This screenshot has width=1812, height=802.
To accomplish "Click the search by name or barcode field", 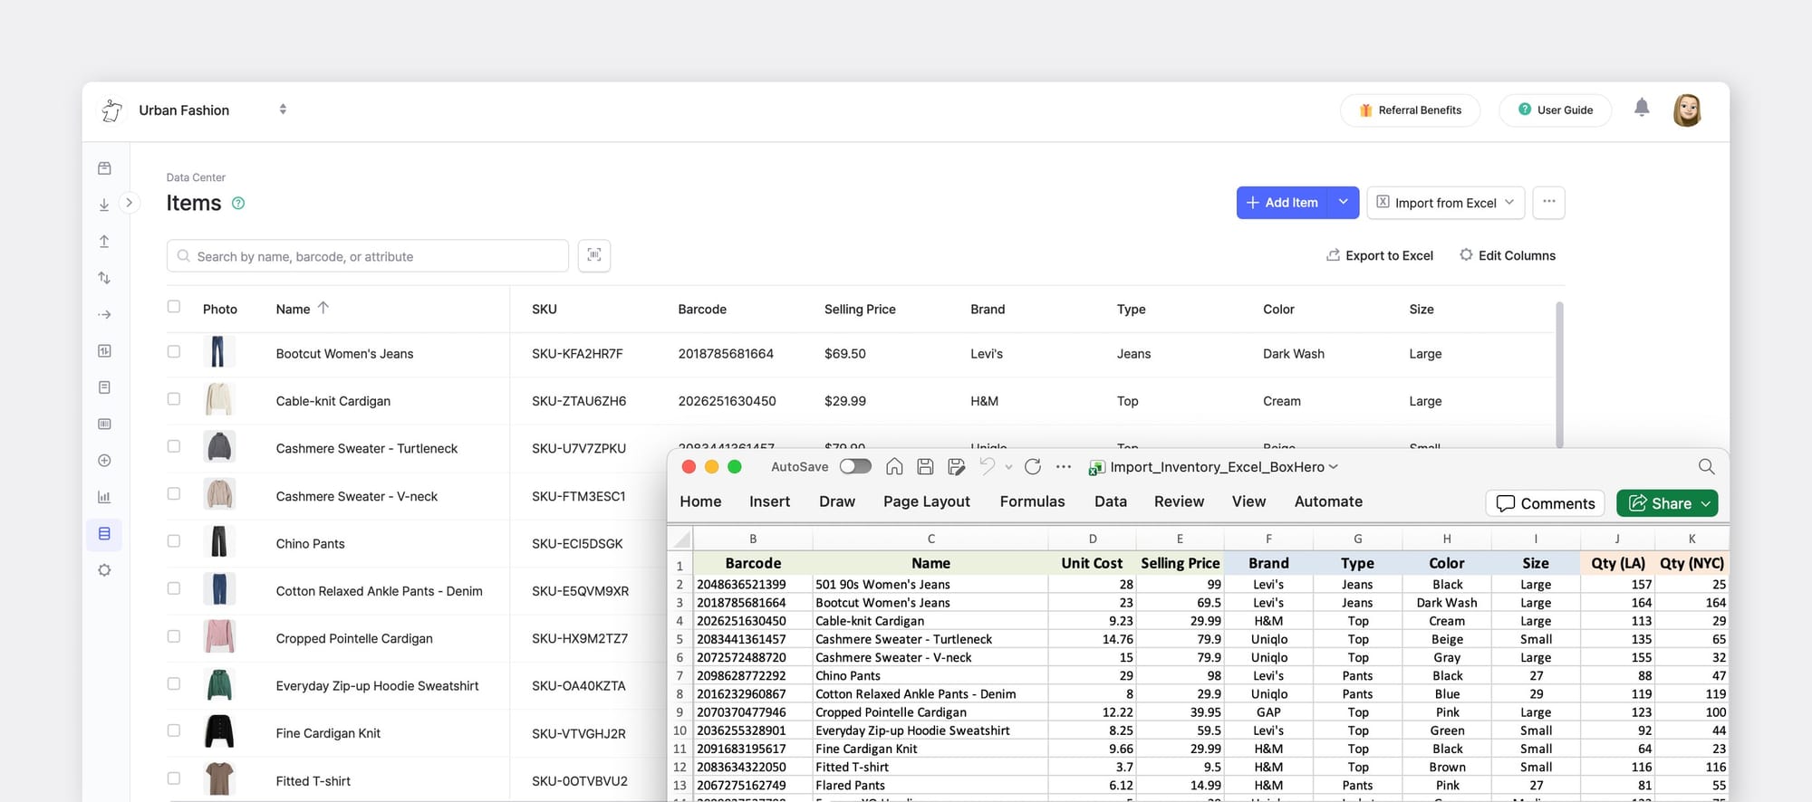I will pyautogui.click(x=368, y=256).
